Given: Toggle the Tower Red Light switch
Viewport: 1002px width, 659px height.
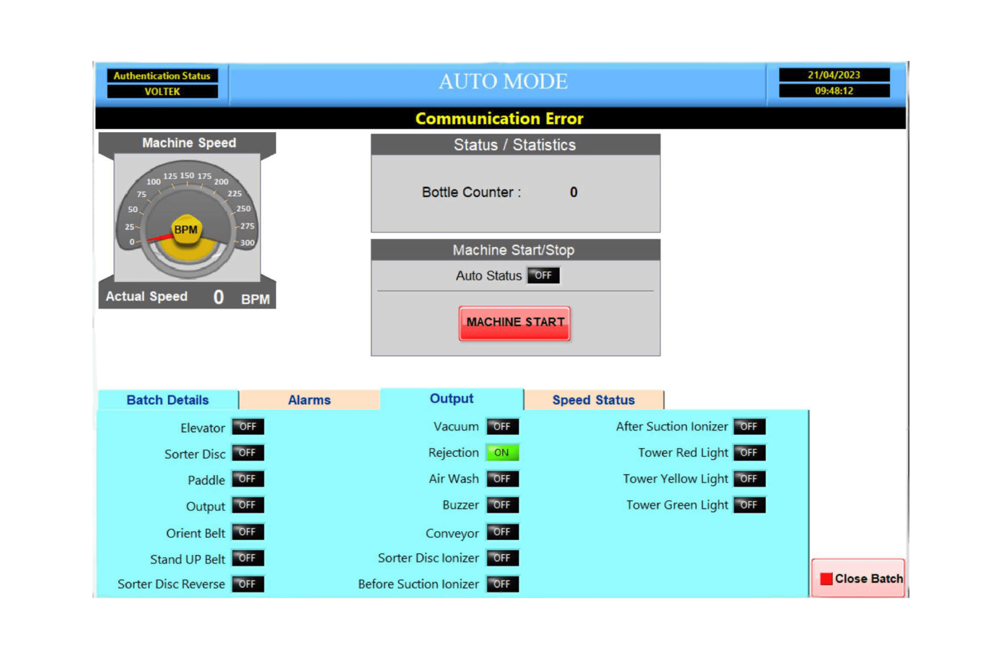Looking at the screenshot, I should [x=749, y=453].
